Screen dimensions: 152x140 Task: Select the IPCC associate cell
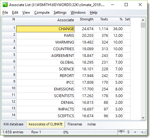coord(45,82)
